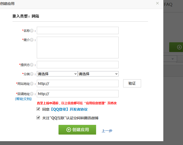Click the 验证 button
Screen dimensions: 183x145
click(x=132, y=83)
